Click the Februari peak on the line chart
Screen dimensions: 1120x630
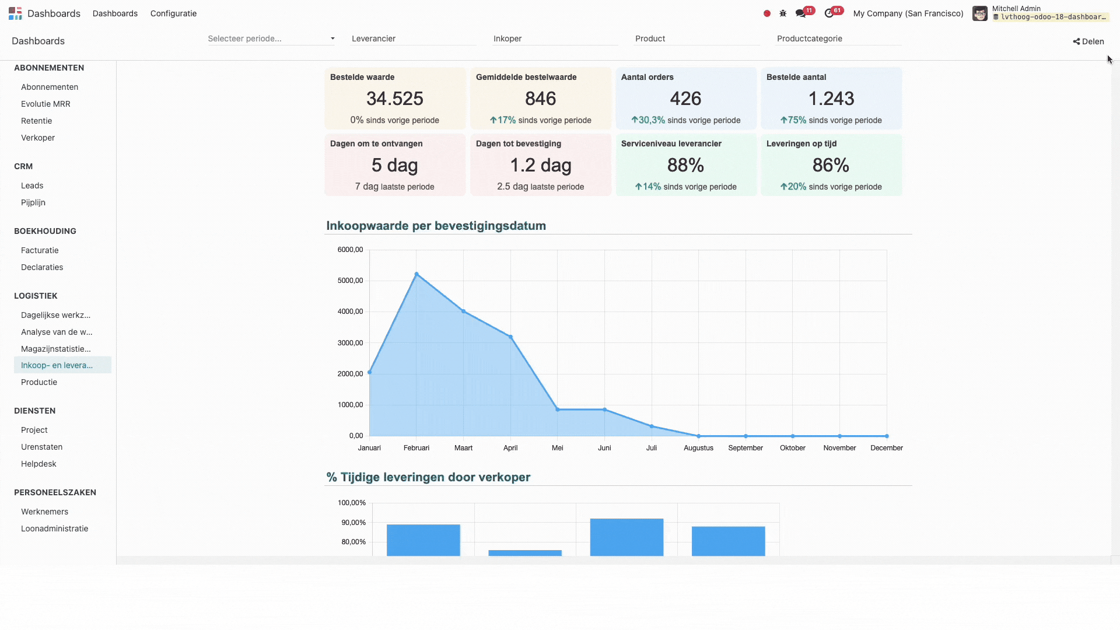416,273
